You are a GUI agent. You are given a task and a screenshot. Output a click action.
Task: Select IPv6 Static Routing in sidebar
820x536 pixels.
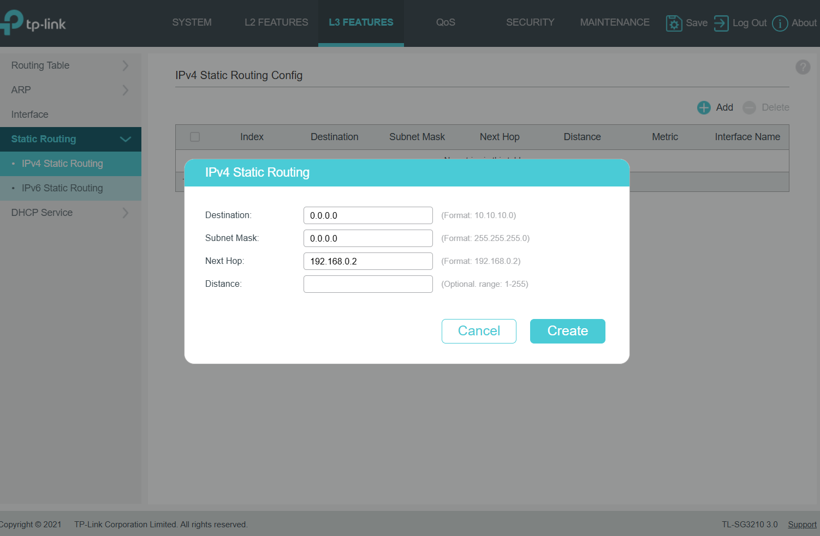click(62, 188)
